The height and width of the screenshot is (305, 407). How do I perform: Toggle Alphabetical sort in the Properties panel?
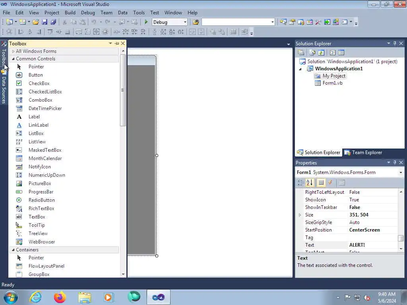pyautogui.click(x=309, y=183)
